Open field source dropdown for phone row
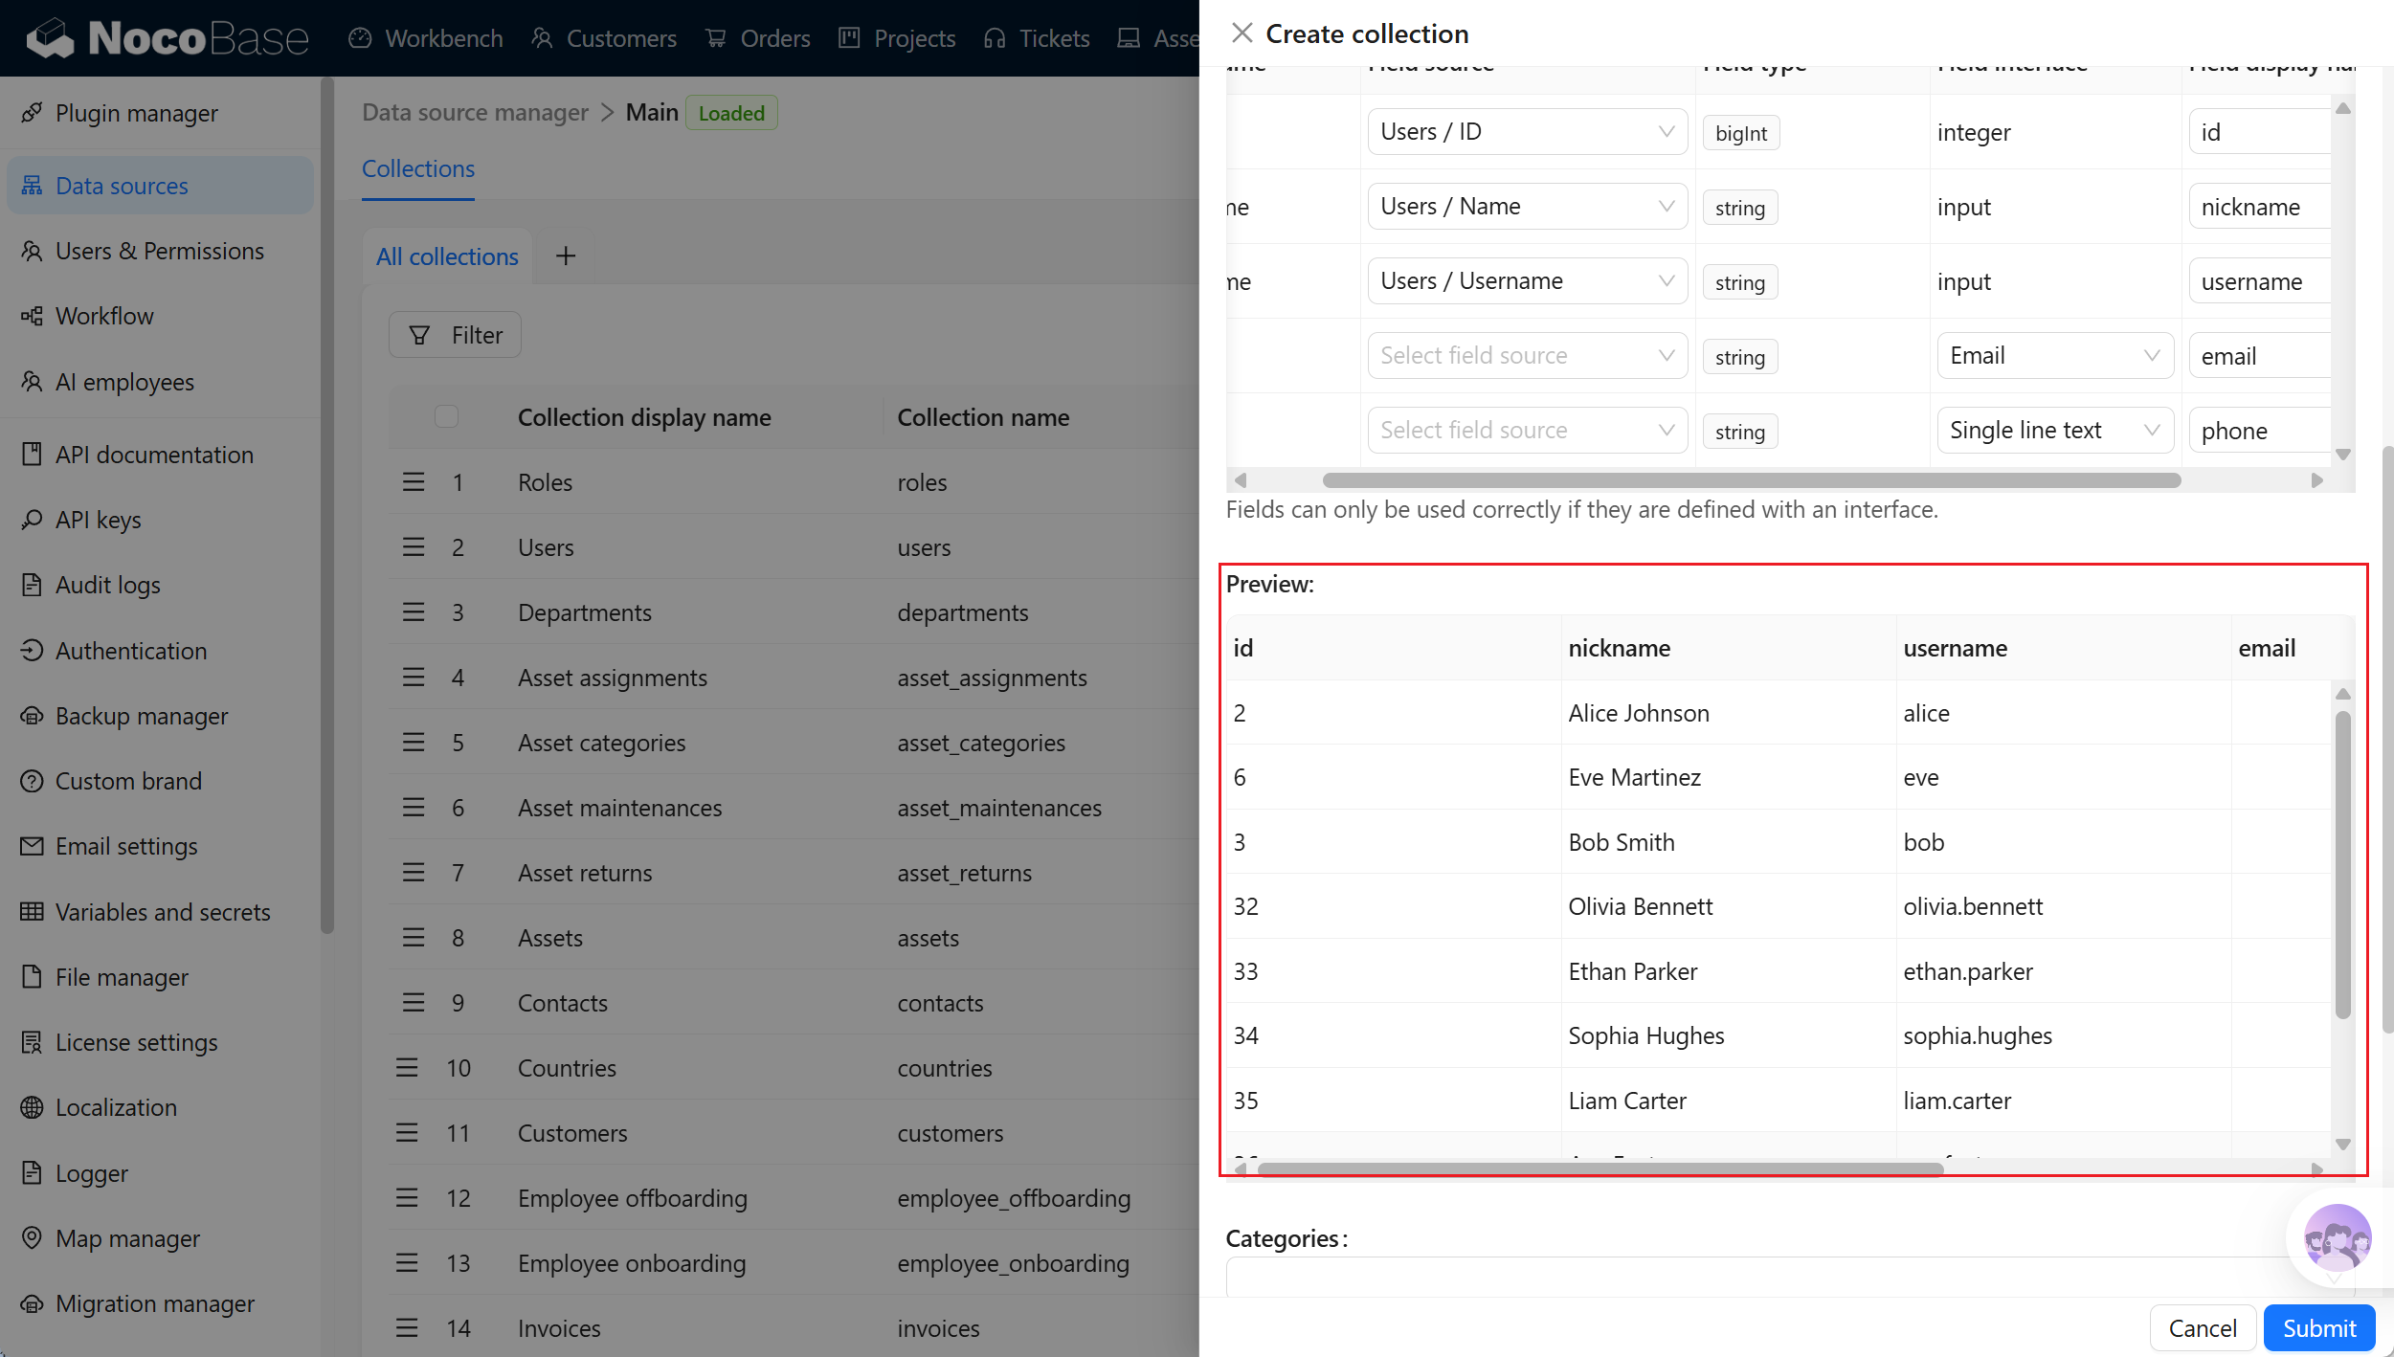The image size is (2394, 1357). click(x=1527, y=430)
